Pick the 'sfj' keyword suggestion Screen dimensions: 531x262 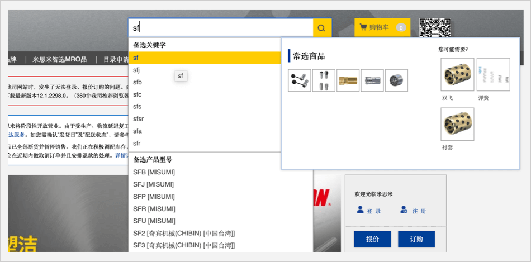(x=137, y=70)
